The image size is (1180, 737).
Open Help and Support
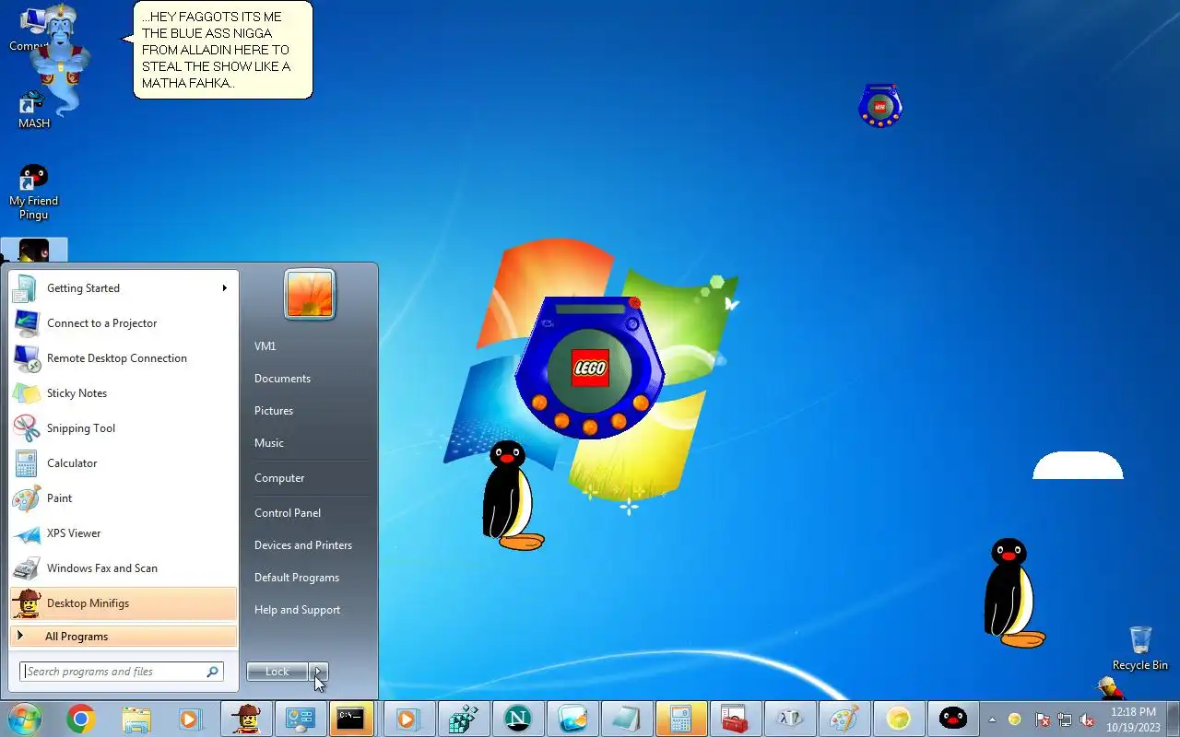point(297,610)
